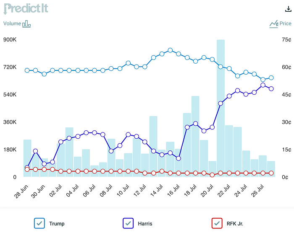Select the Price label
This screenshot has height=233, width=294.
[x=285, y=23]
